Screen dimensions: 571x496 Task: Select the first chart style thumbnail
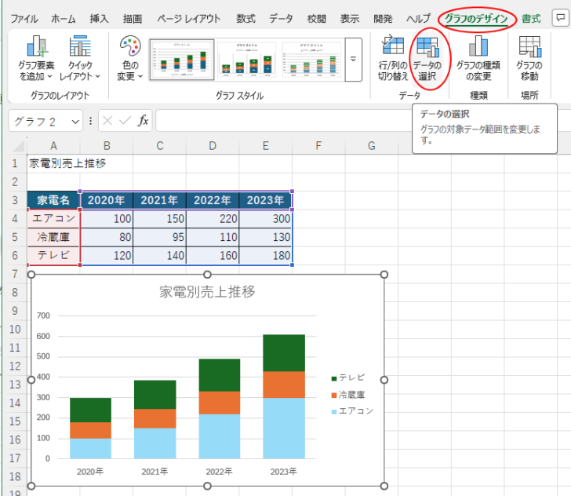pos(180,60)
